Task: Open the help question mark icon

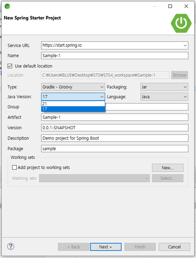Action: pos(11,246)
